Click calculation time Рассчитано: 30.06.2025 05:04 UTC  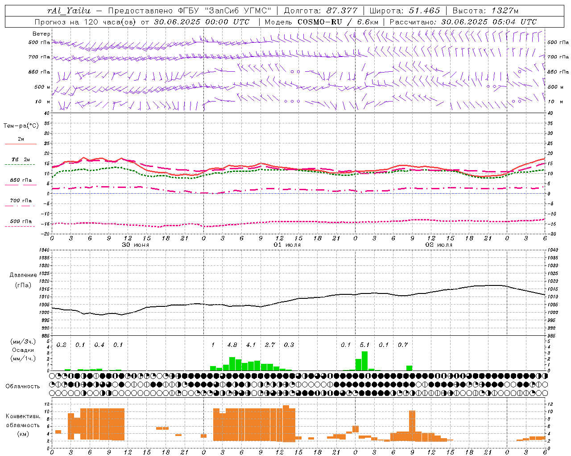[463, 22]
